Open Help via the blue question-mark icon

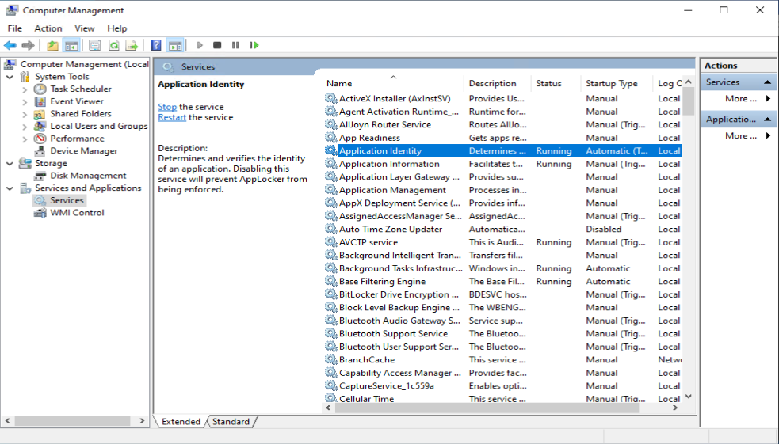point(156,46)
